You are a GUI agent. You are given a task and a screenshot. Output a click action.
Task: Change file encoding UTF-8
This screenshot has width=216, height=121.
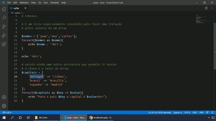tap(187, 113)
